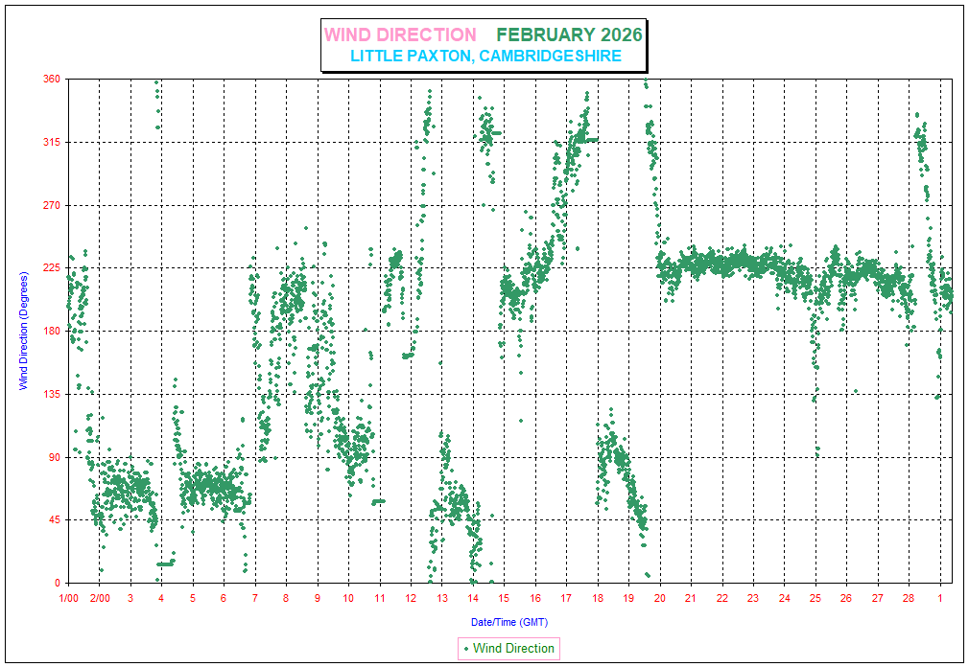This screenshot has width=969, height=667.
Task: Select the 270 degree axis label
Action: tap(51, 205)
